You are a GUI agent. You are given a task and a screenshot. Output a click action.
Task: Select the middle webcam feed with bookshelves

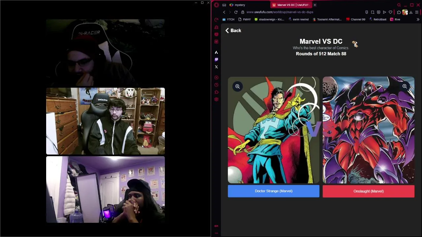105,121
